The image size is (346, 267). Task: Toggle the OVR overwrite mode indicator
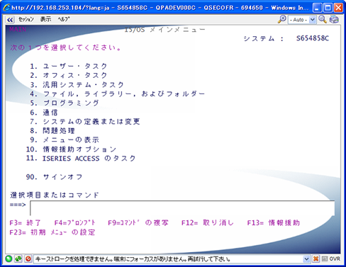pos(335,259)
